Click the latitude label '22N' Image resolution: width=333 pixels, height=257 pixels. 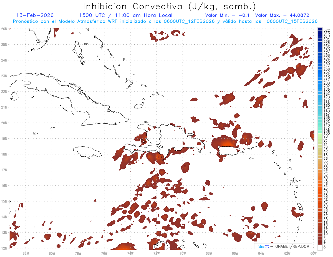click(4, 91)
